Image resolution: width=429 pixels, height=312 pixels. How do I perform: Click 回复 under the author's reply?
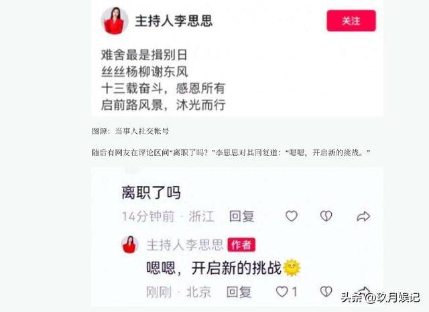239,292
